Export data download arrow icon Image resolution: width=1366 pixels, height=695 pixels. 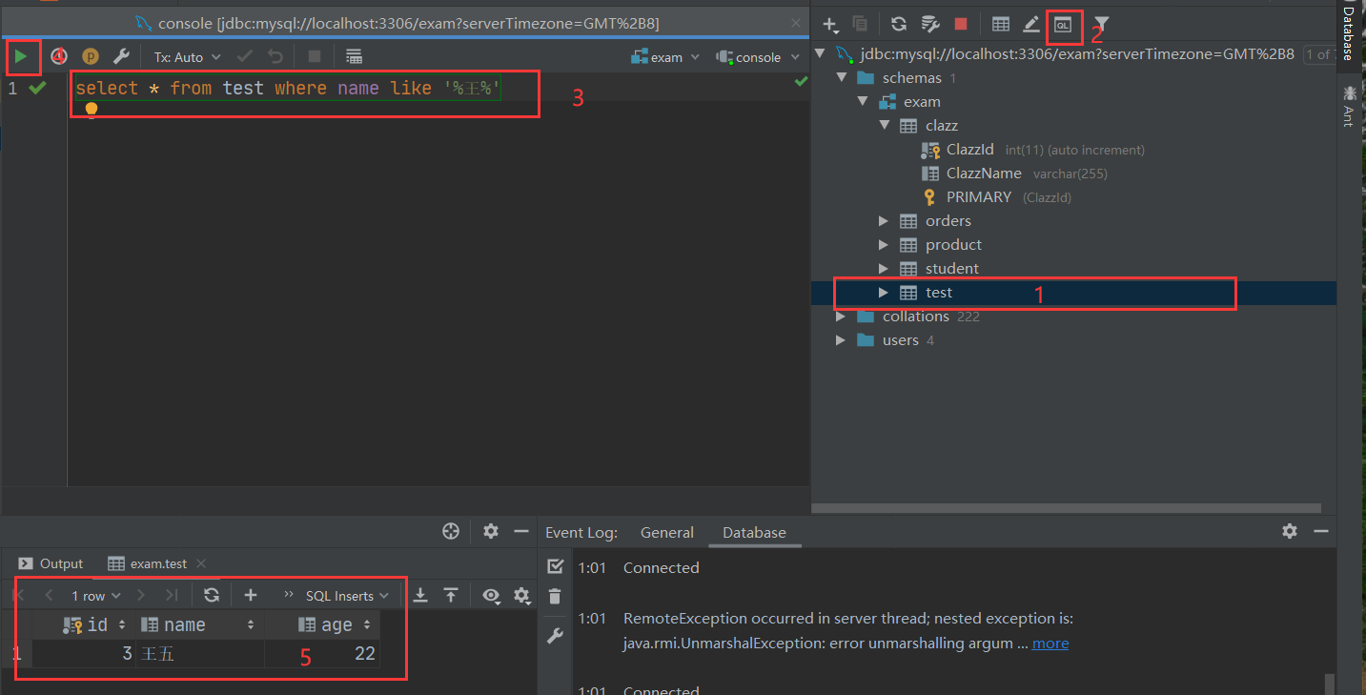click(x=420, y=595)
